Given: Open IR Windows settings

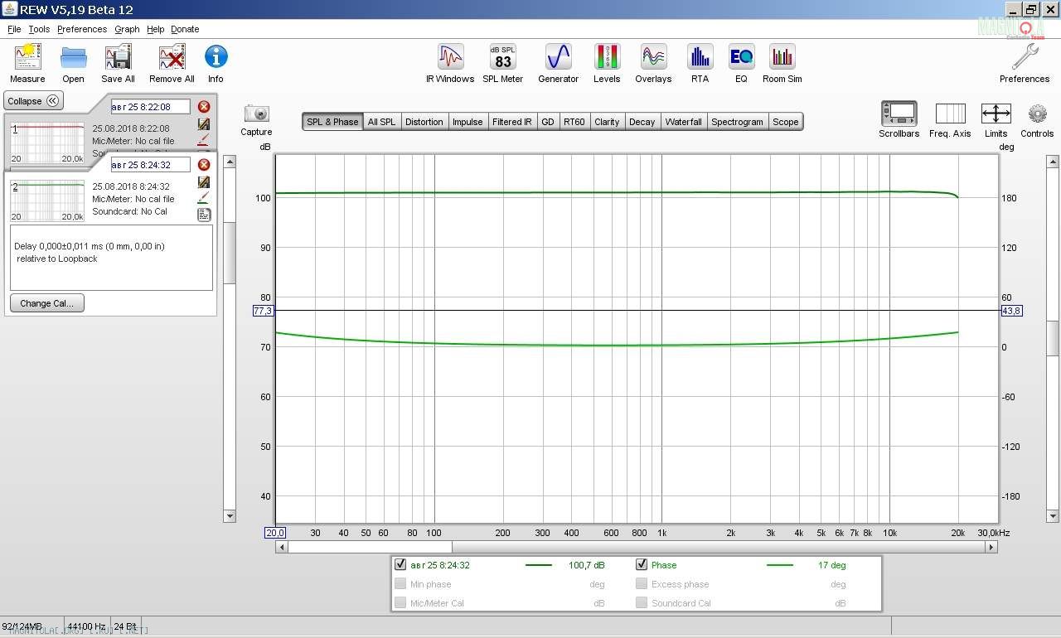Looking at the screenshot, I should [450, 57].
